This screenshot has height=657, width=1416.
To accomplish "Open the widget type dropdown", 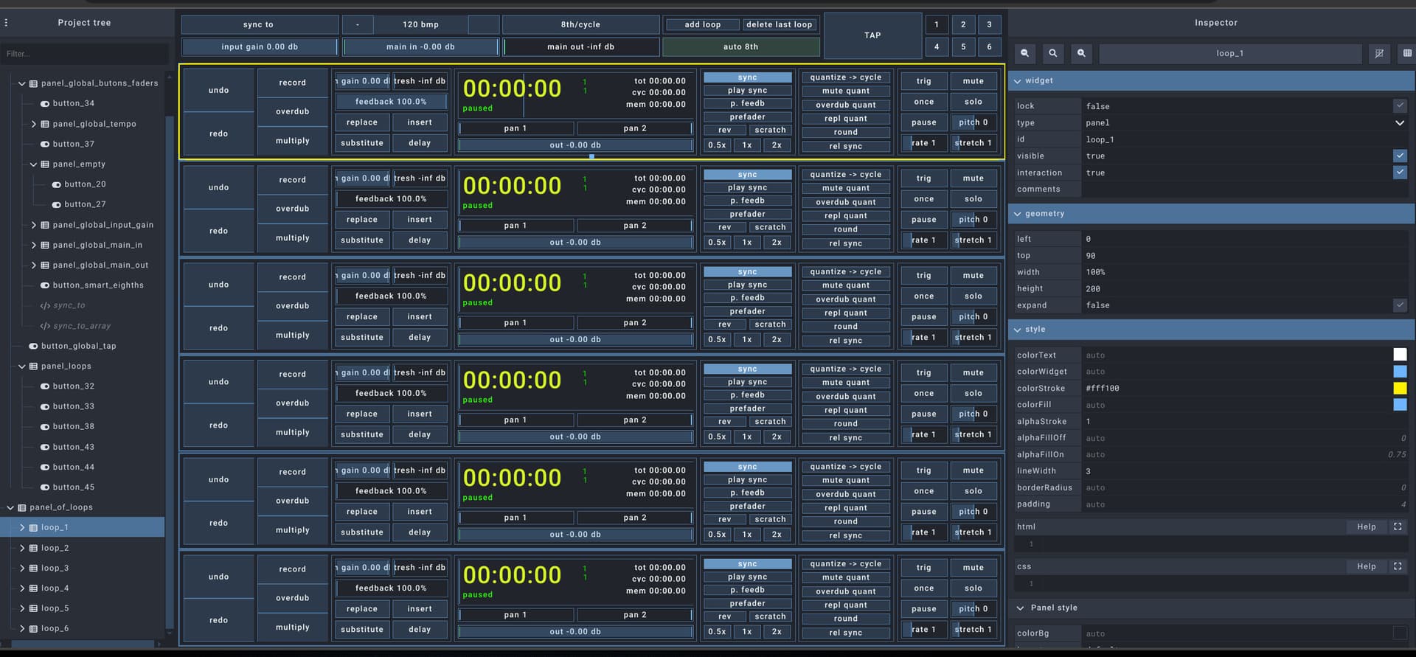I will 1399,123.
